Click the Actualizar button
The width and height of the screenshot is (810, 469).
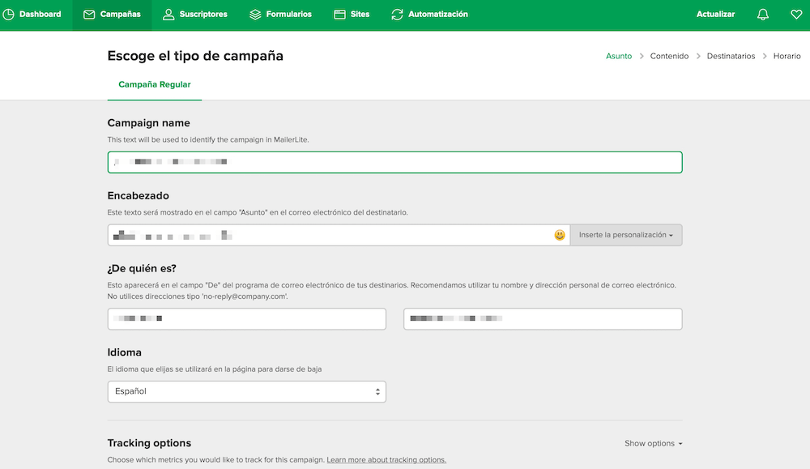(715, 15)
